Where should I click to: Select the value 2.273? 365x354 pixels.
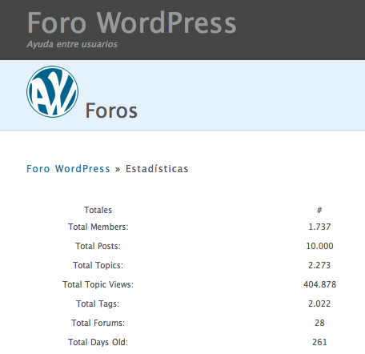pyautogui.click(x=319, y=265)
